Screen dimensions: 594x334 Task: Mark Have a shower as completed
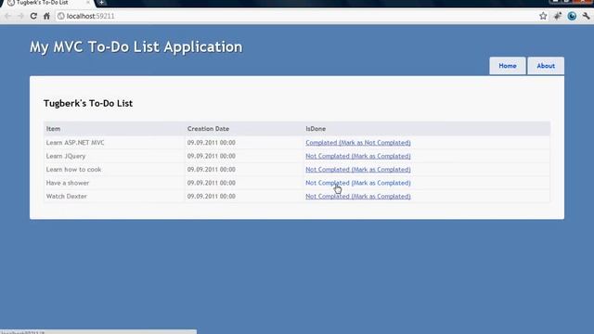[358, 183]
